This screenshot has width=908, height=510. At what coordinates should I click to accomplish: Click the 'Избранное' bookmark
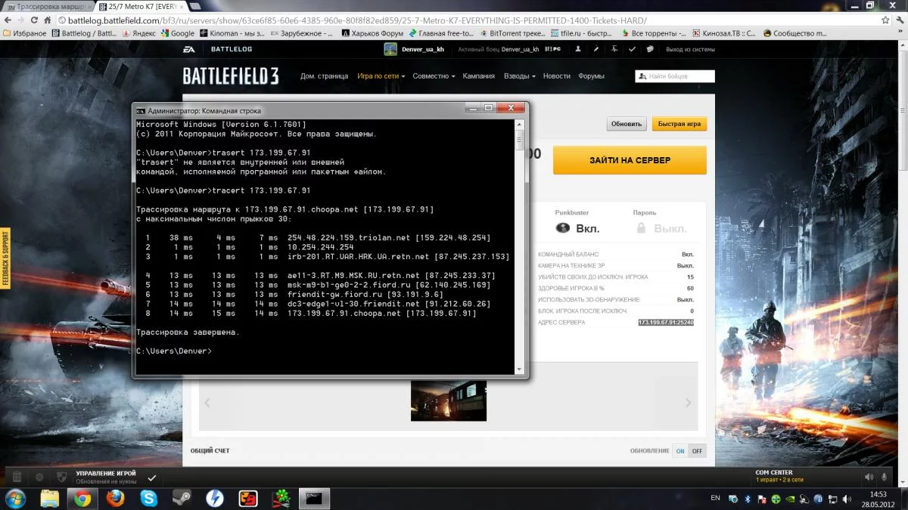click(25, 33)
